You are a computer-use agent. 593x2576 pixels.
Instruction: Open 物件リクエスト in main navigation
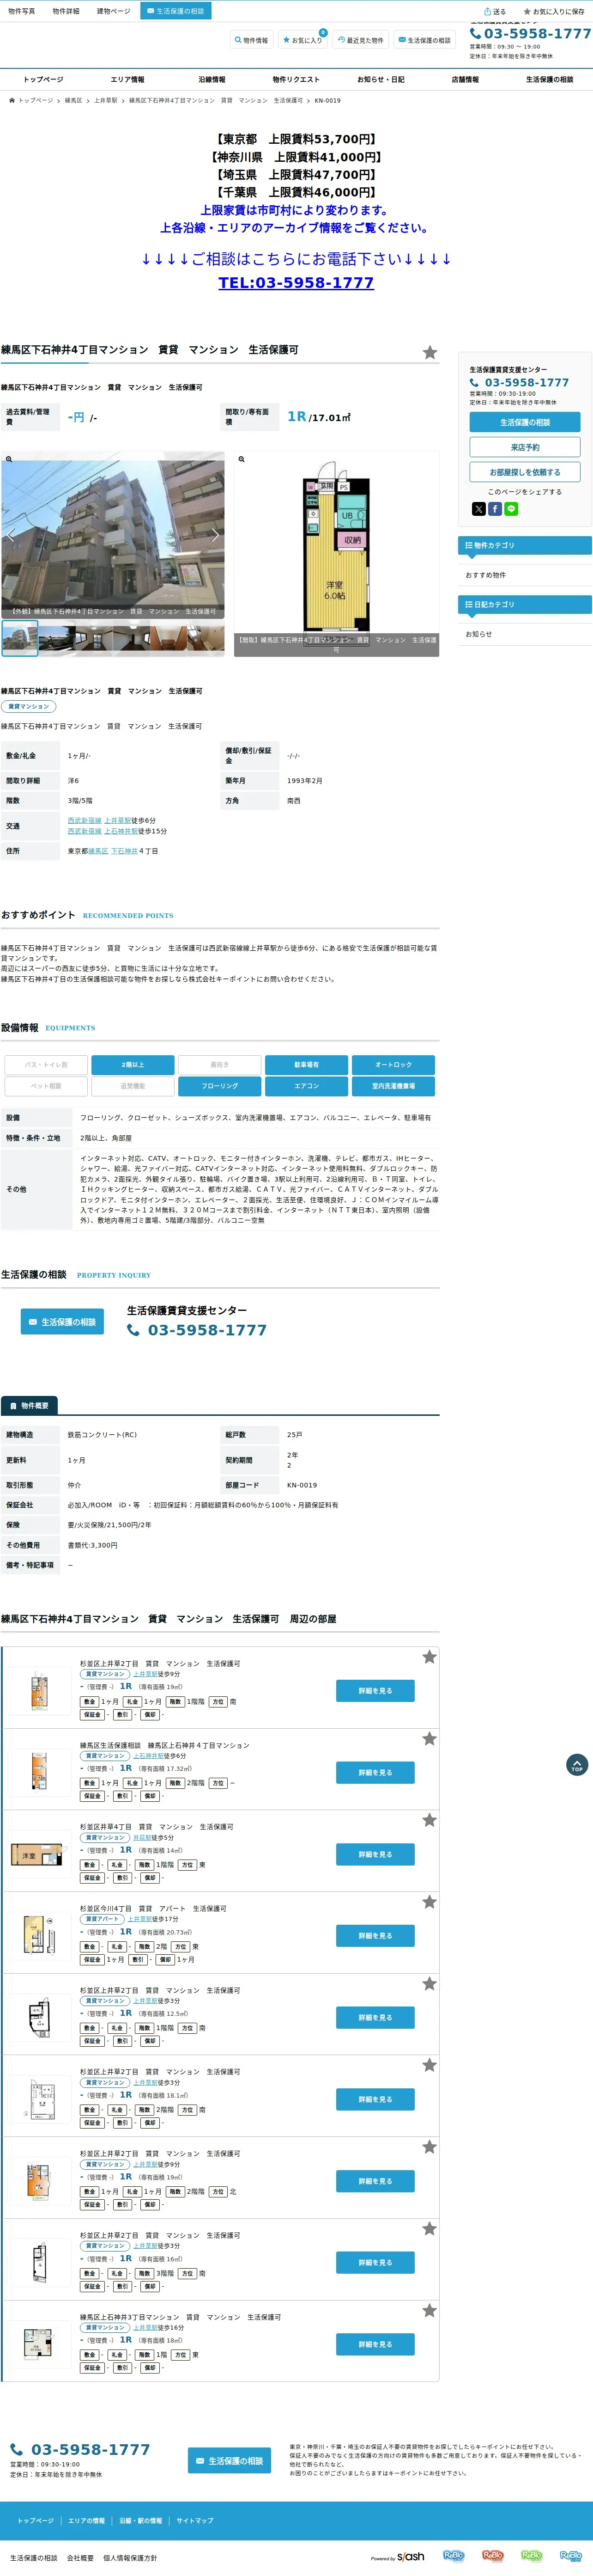[296, 79]
